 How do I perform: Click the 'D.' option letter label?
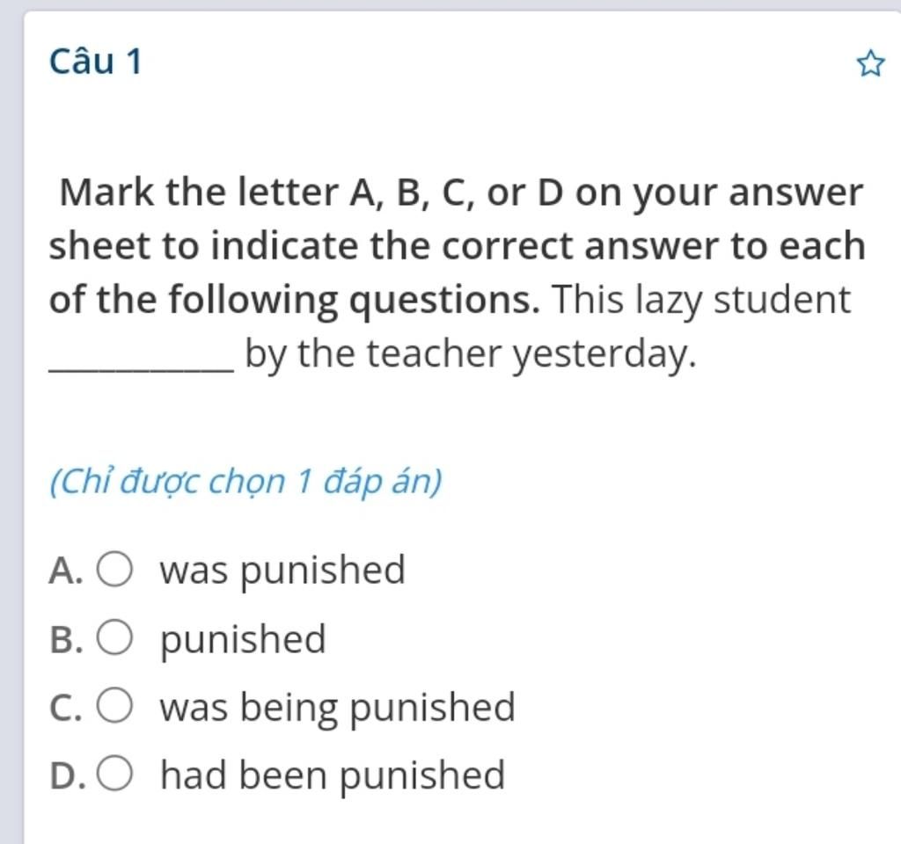(x=67, y=776)
